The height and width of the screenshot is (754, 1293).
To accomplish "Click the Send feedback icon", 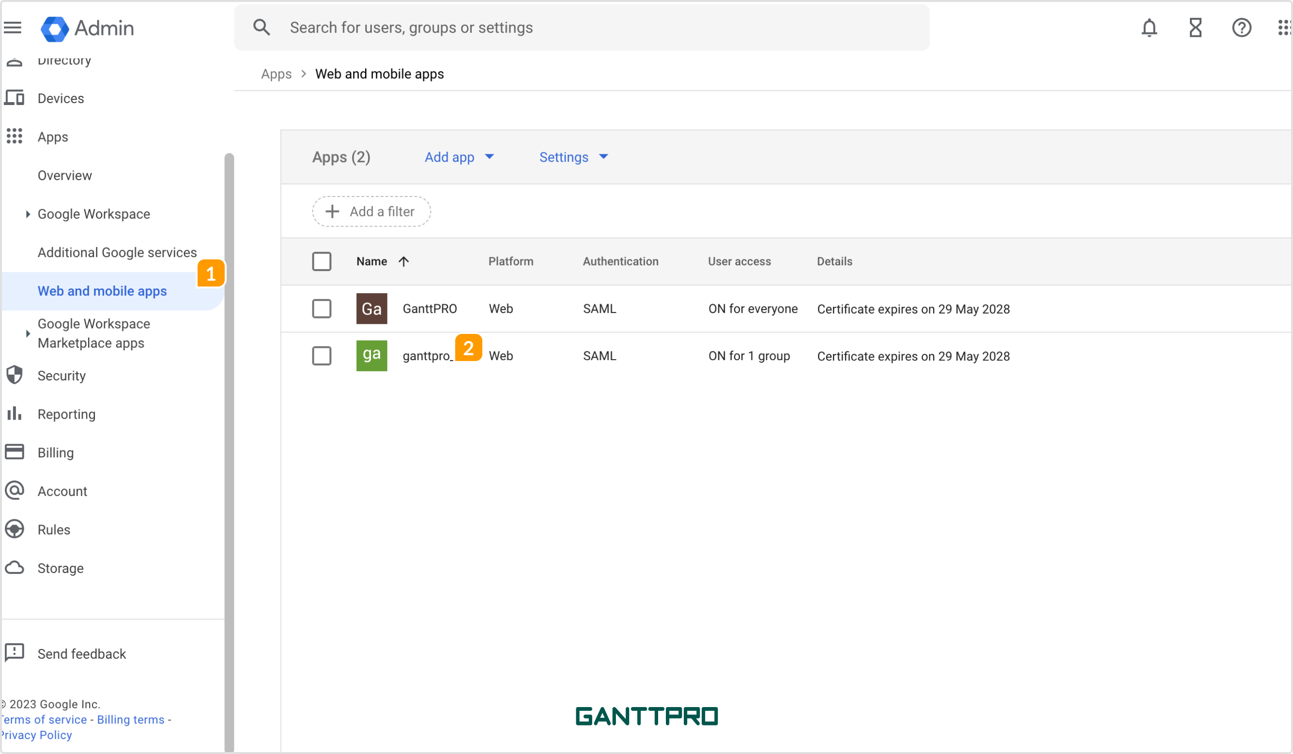I will [x=15, y=652].
